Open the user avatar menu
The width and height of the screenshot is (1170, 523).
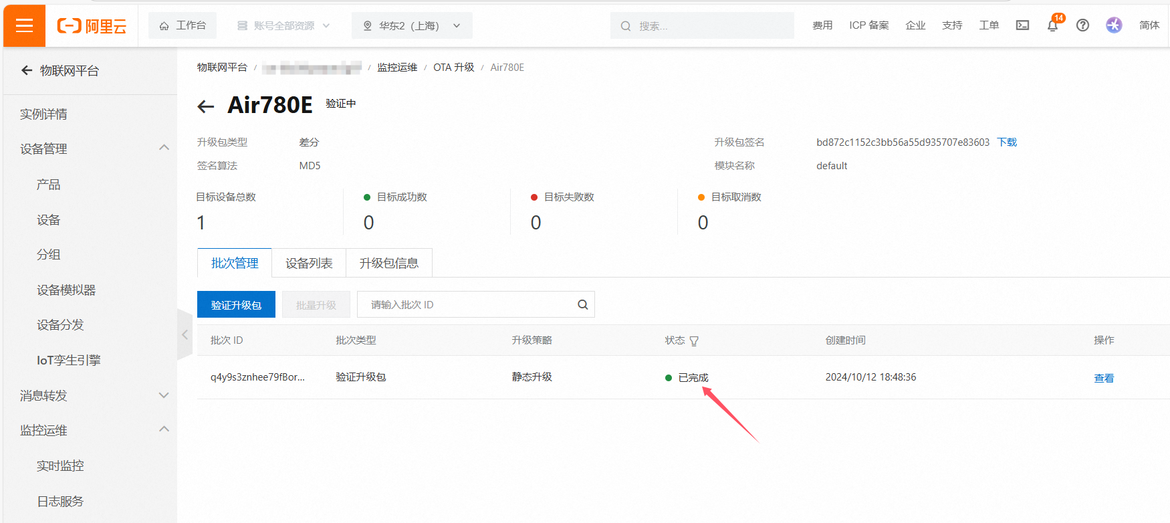[1114, 25]
